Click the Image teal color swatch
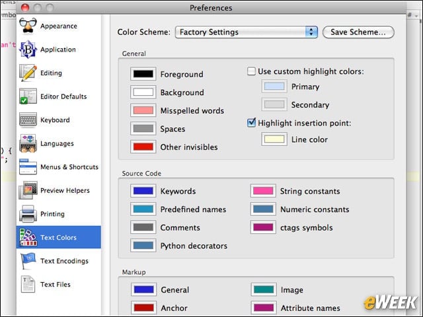 [264, 289]
